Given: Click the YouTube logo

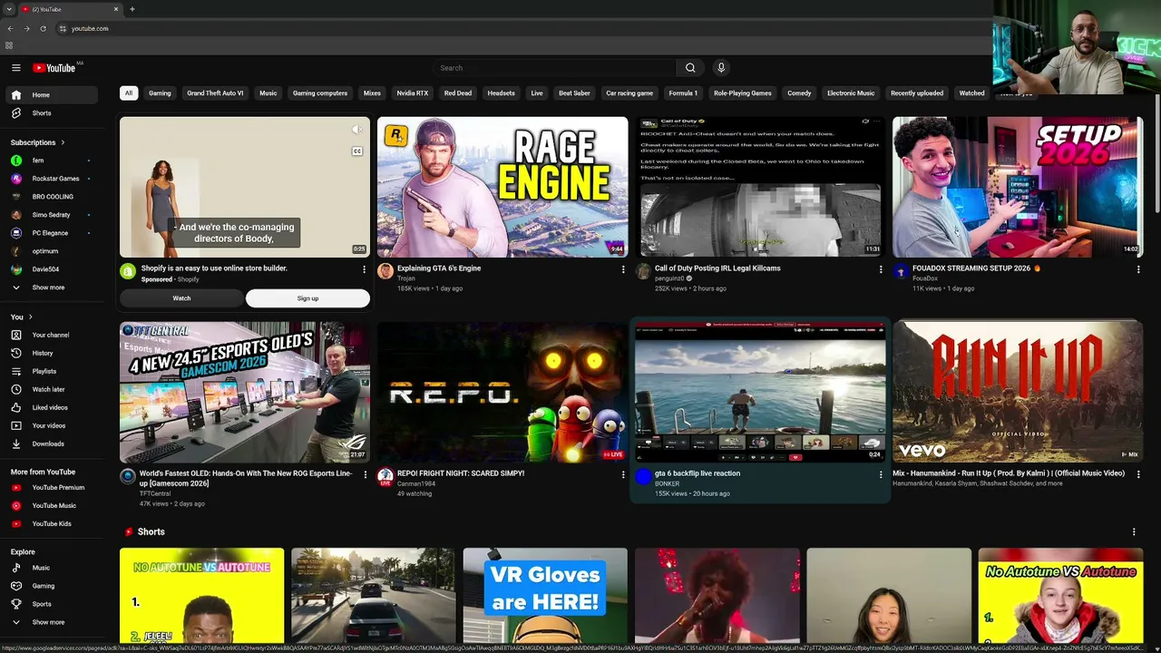Looking at the screenshot, I should (x=54, y=68).
